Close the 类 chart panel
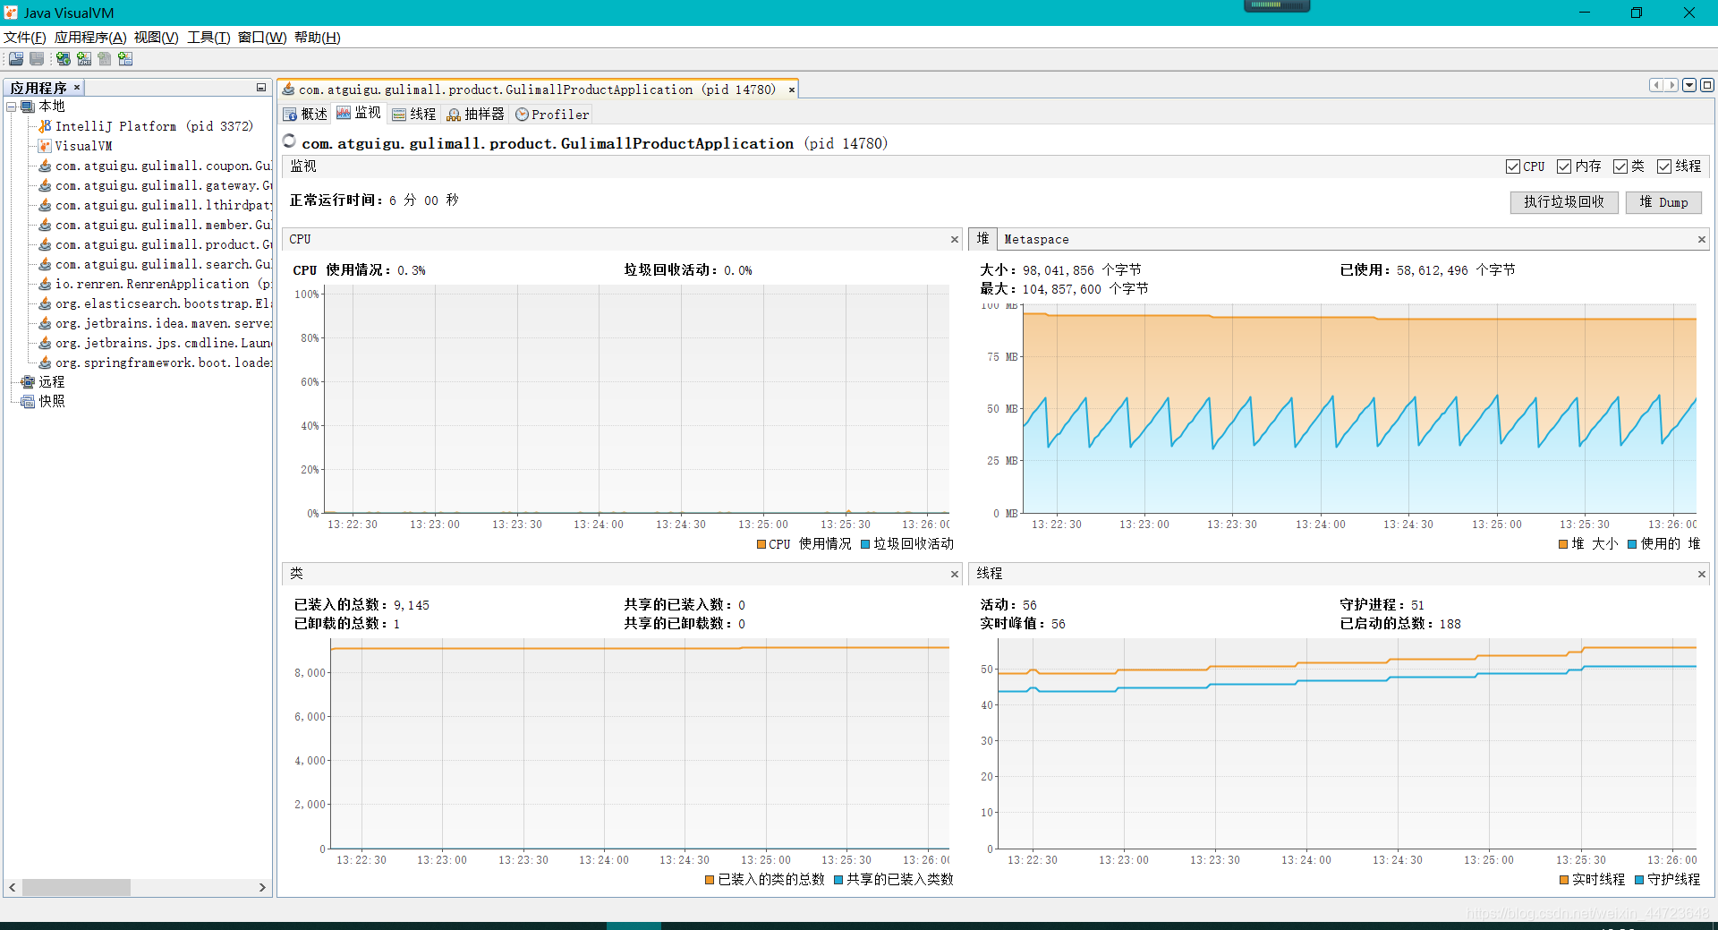 955,575
